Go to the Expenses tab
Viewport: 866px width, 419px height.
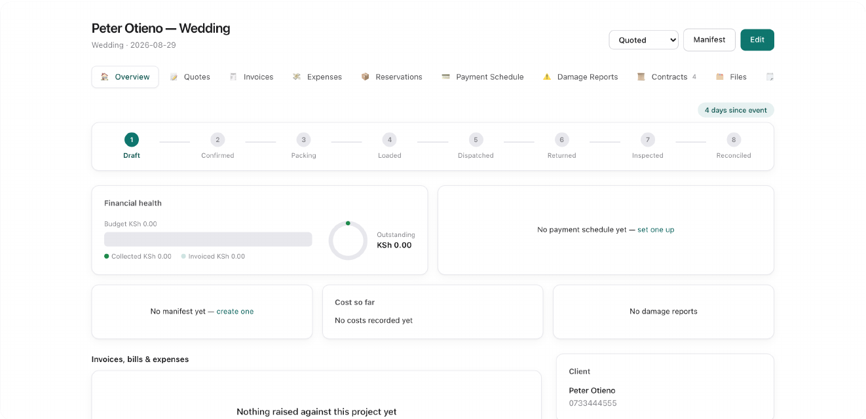(317, 77)
